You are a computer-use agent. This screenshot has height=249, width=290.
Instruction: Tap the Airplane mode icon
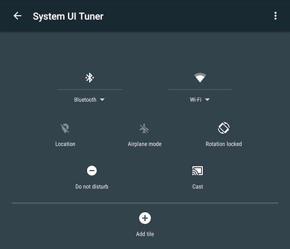[x=144, y=129]
